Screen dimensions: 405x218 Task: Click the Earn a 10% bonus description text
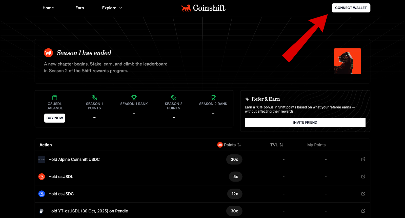(x=300, y=109)
